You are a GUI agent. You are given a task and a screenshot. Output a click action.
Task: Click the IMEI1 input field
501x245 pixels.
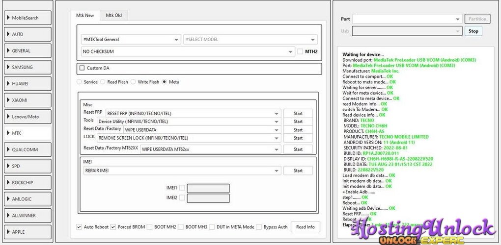(208, 188)
